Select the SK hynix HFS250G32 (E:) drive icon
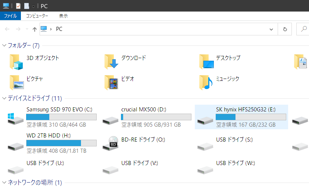The height and width of the screenshot is (190, 309). pyautogui.click(x=205, y=120)
